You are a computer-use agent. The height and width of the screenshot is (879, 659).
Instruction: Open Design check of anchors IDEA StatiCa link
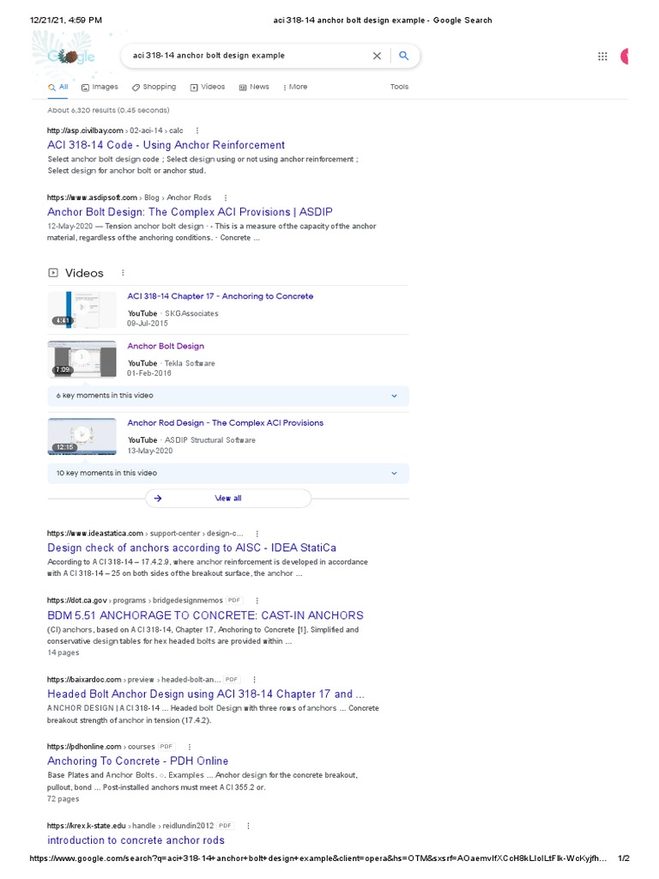click(191, 548)
